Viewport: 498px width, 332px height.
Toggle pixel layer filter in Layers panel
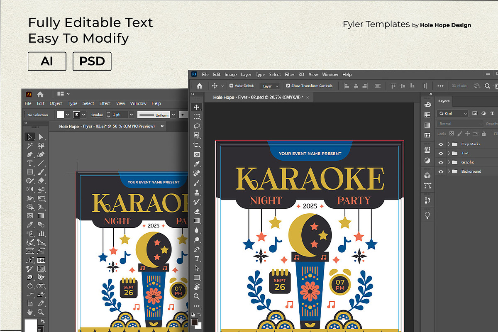click(x=475, y=113)
